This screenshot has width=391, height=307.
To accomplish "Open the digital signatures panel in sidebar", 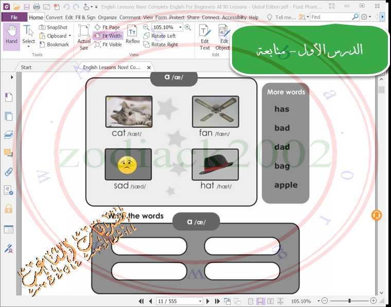I will (x=9, y=249).
